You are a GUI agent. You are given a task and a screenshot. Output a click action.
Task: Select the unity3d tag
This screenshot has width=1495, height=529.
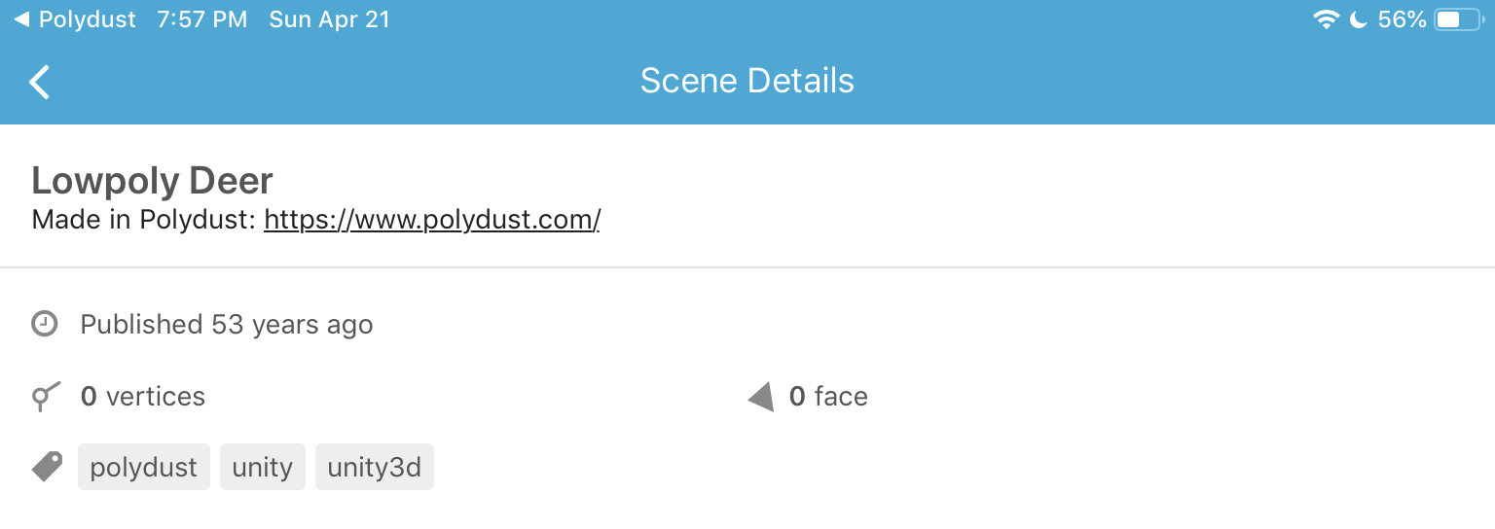(375, 468)
